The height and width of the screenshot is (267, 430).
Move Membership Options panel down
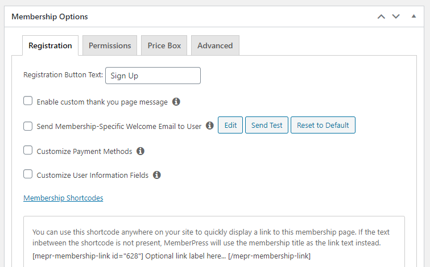coord(396,16)
